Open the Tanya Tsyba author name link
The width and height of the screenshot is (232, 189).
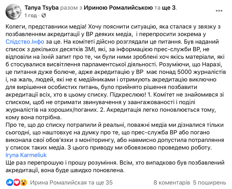tap(42, 8)
